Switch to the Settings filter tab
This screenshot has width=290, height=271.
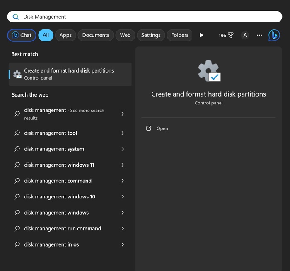tap(151, 35)
